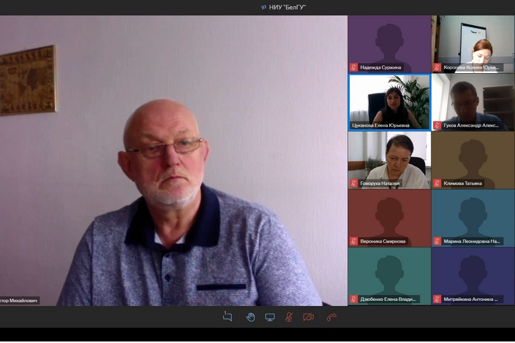Screen dimensions: 515x343
Task: Click the НИУ "БелГУ" conference title
Action: (287, 7)
